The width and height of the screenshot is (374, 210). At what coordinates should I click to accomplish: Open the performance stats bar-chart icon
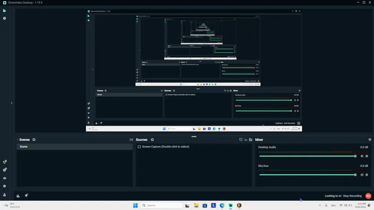click(18, 196)
